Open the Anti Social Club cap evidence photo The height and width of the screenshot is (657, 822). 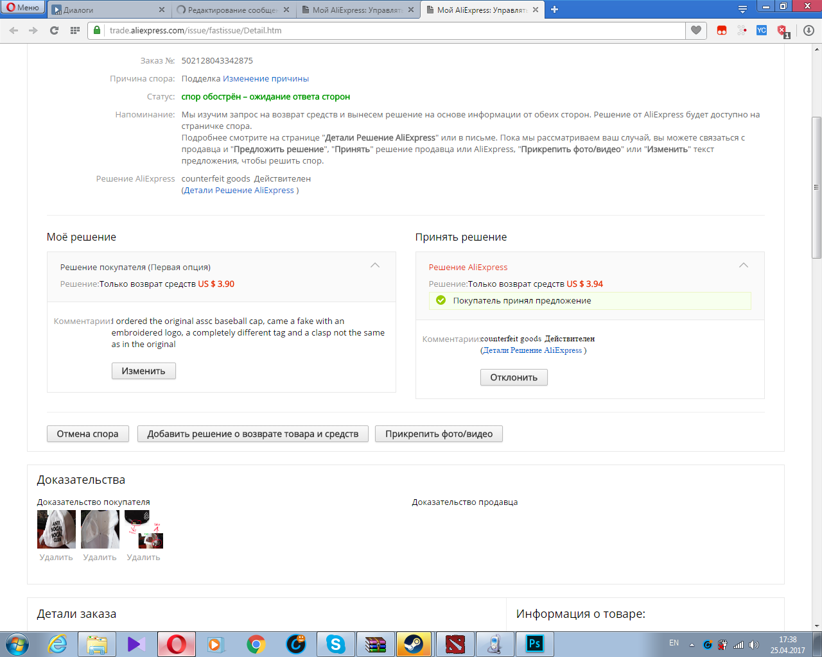pos(57,529)
